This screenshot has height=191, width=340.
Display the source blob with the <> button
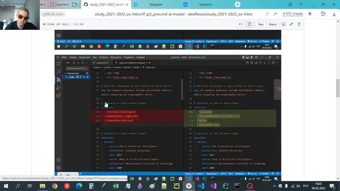(240, 24)
